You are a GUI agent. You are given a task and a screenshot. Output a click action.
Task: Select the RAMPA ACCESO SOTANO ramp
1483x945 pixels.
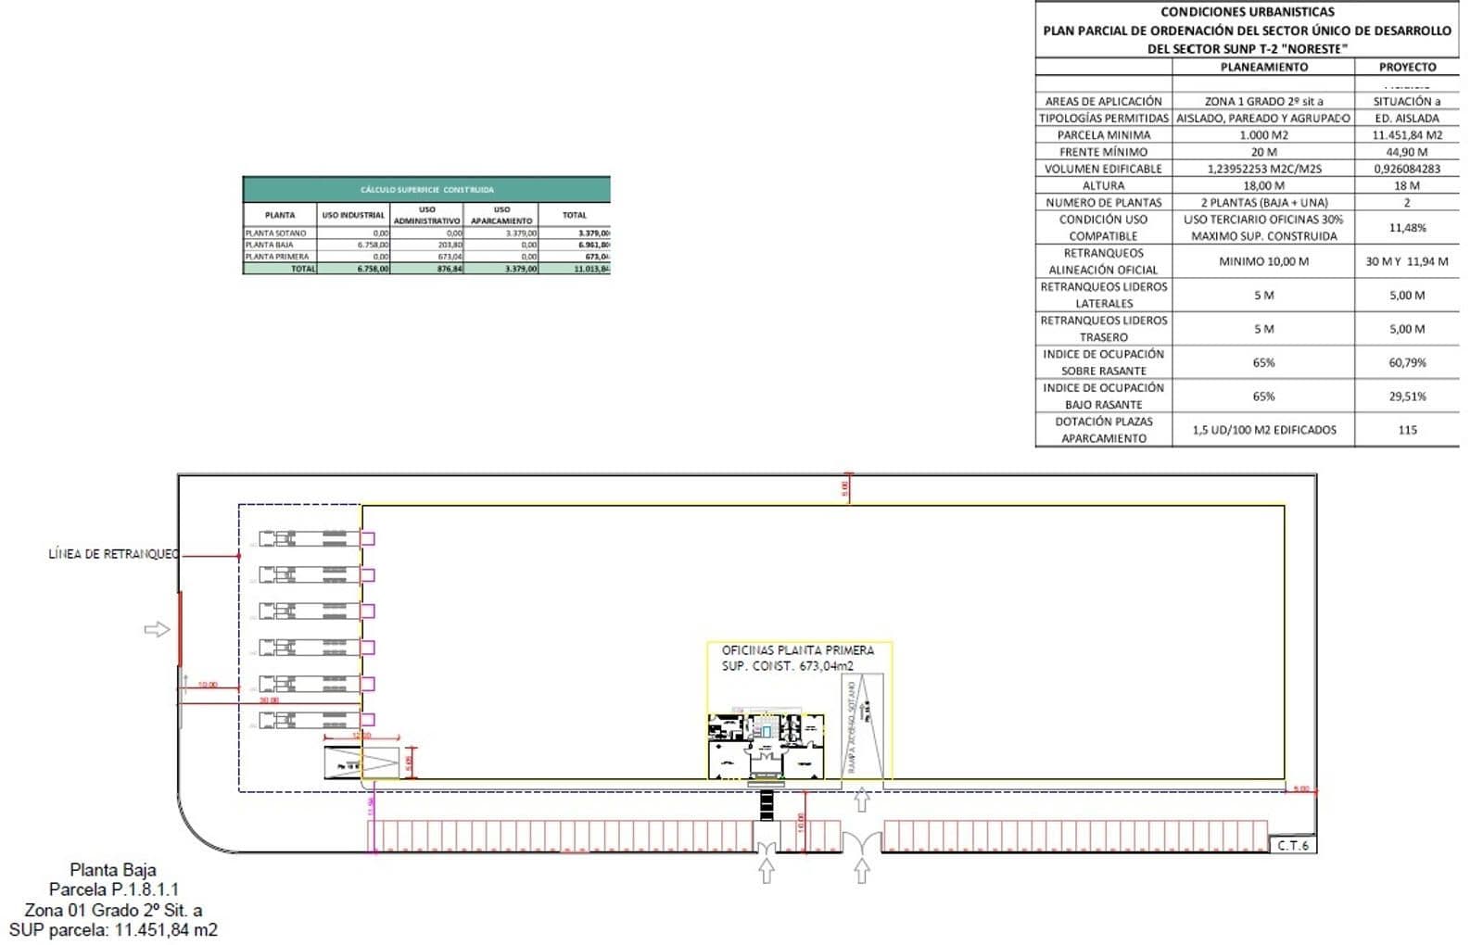point(862,727)
